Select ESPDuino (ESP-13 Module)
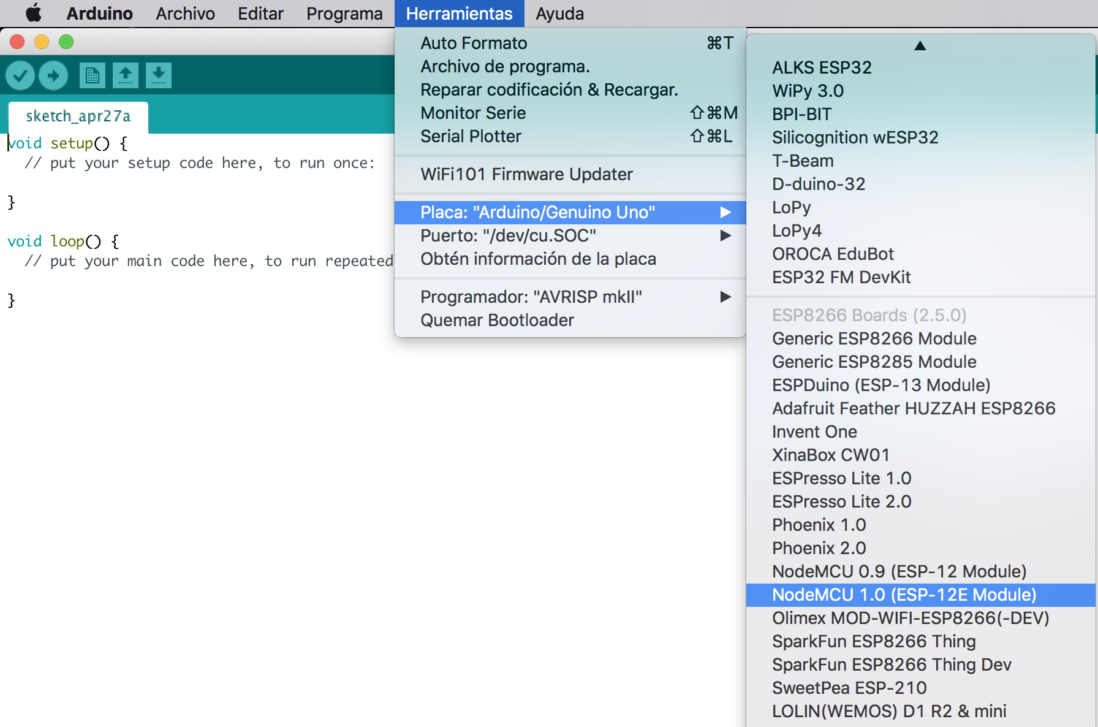The width and height of the screenshot is (1098, 727). (x=921, y=385)
